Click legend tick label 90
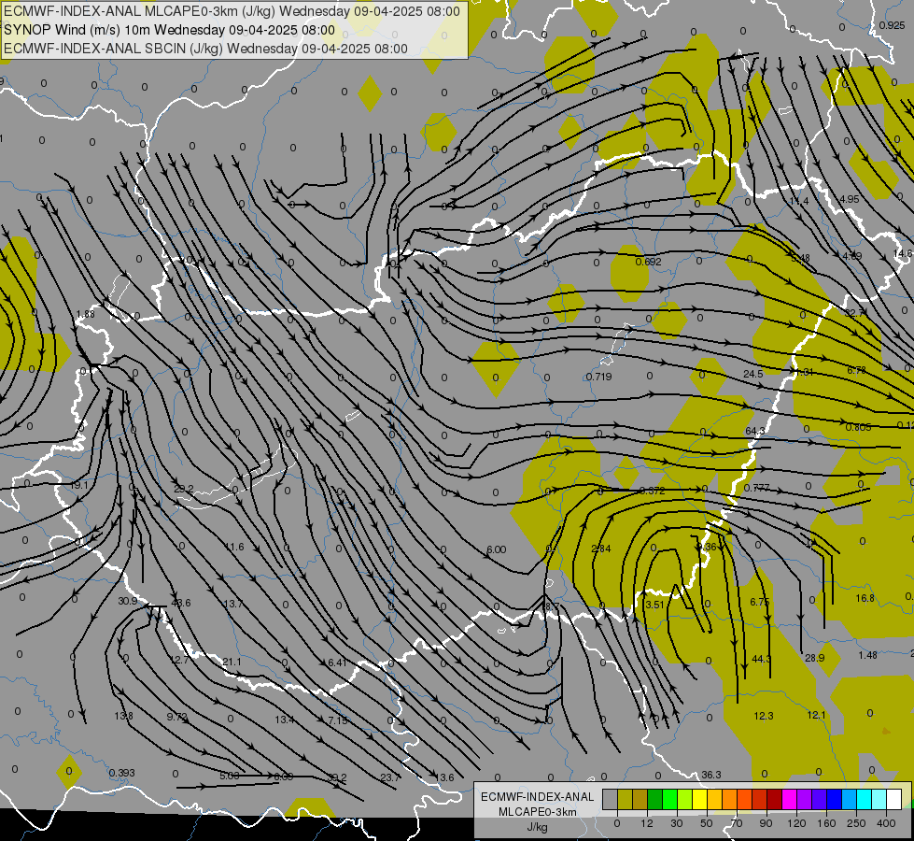 (x=766, y=823)
